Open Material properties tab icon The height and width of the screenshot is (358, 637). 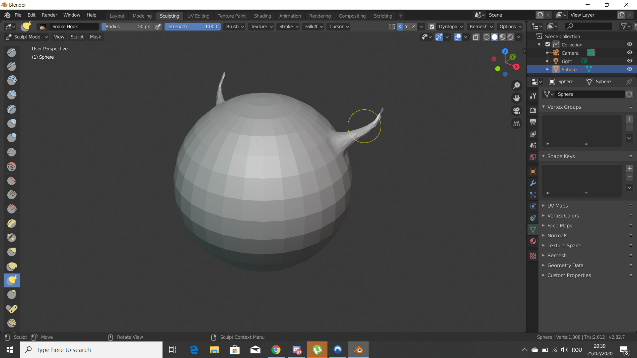533,241
